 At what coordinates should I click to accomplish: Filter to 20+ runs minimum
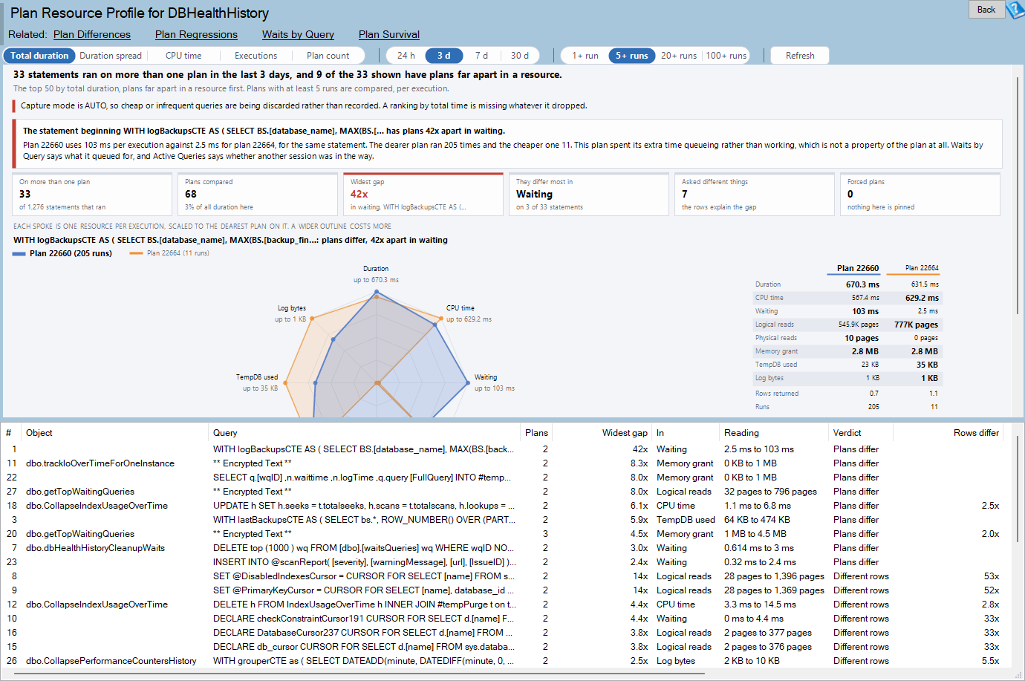click(x=679, y=56)
